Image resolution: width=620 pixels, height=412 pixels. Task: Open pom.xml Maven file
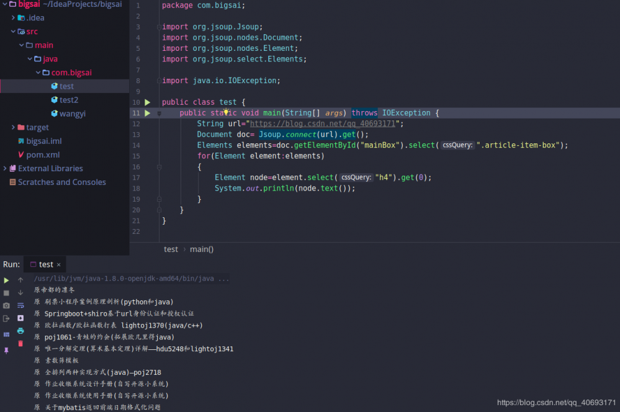tap(43, 155)
